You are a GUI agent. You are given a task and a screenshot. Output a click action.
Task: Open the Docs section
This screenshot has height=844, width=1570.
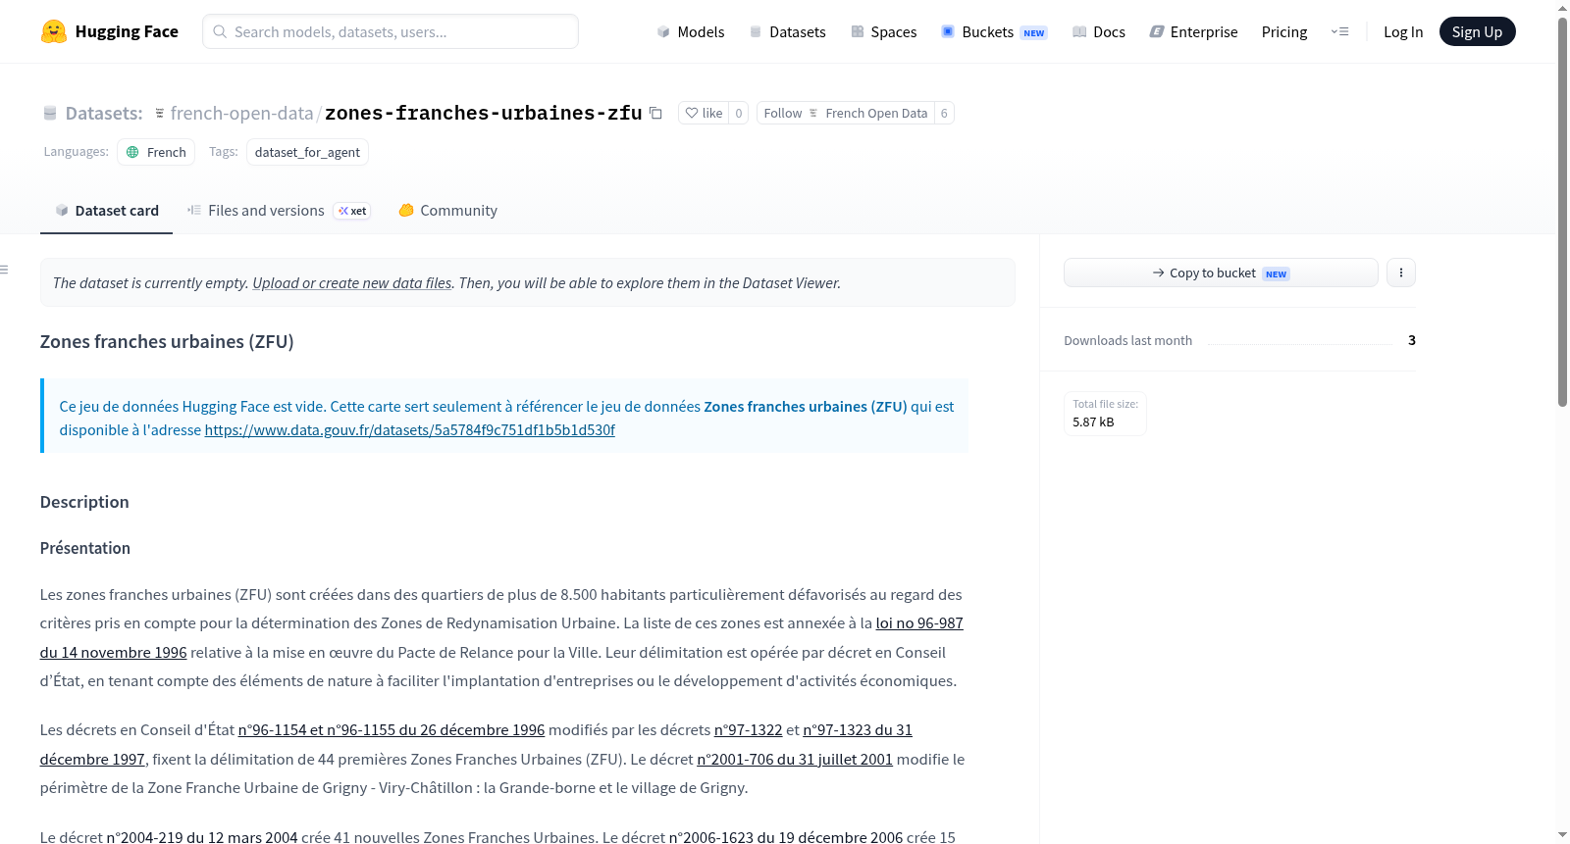[1099, 31]
